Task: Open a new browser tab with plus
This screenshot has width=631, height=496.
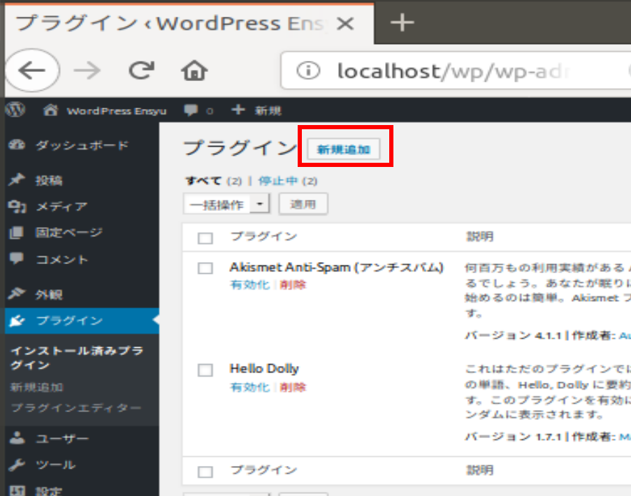Action: pos(402,22)
